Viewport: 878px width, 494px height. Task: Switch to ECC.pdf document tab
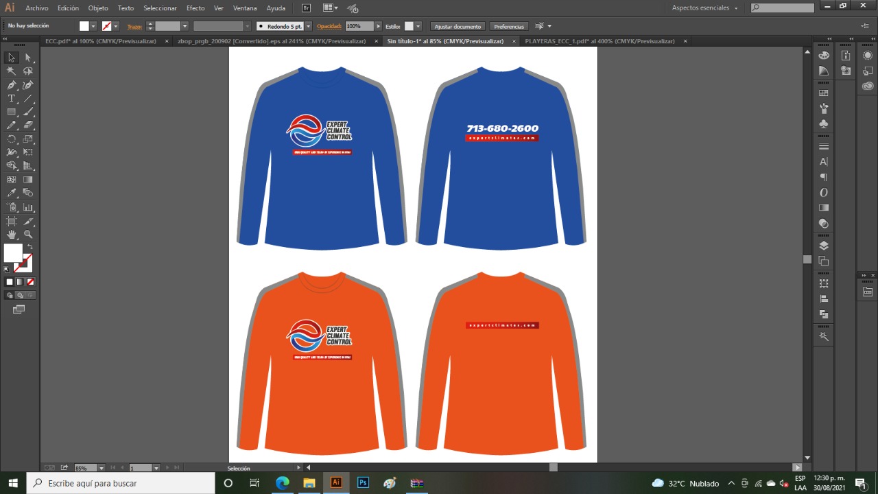point(101,41)
